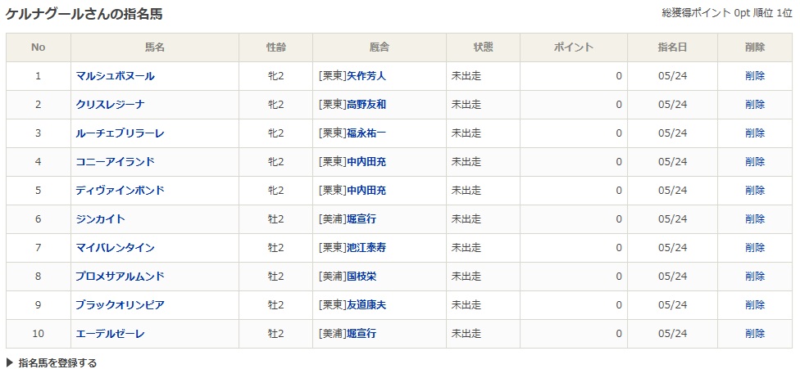Open trainer 池江泰寿 link
This screenshot has width=800, height=369.
(366, 247)
